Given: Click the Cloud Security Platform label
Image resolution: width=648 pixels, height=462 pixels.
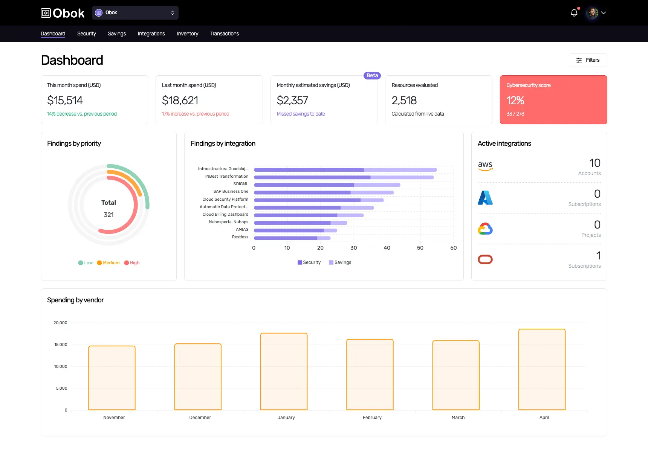Looking at the screenshot, I should coord(225,199).
